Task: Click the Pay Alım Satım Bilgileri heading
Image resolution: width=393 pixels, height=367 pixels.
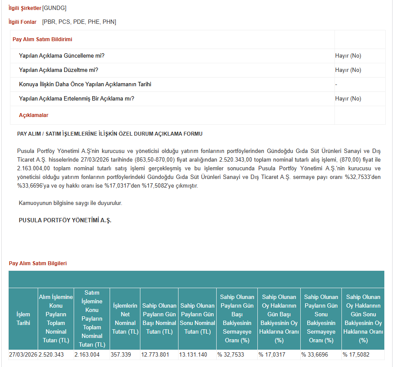Action: [x=38, y=263]
